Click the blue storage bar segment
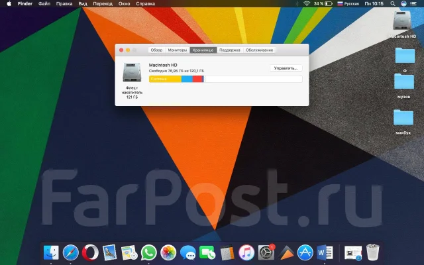The height and width of the screenshot is (265, 424). pyautogui.click(x=187, y=79)
